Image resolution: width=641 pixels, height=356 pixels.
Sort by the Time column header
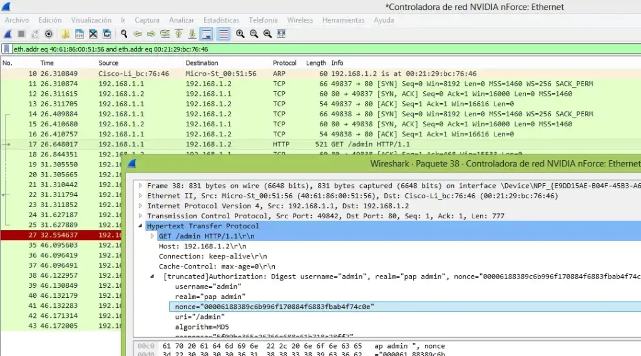[x=47, y=63]
